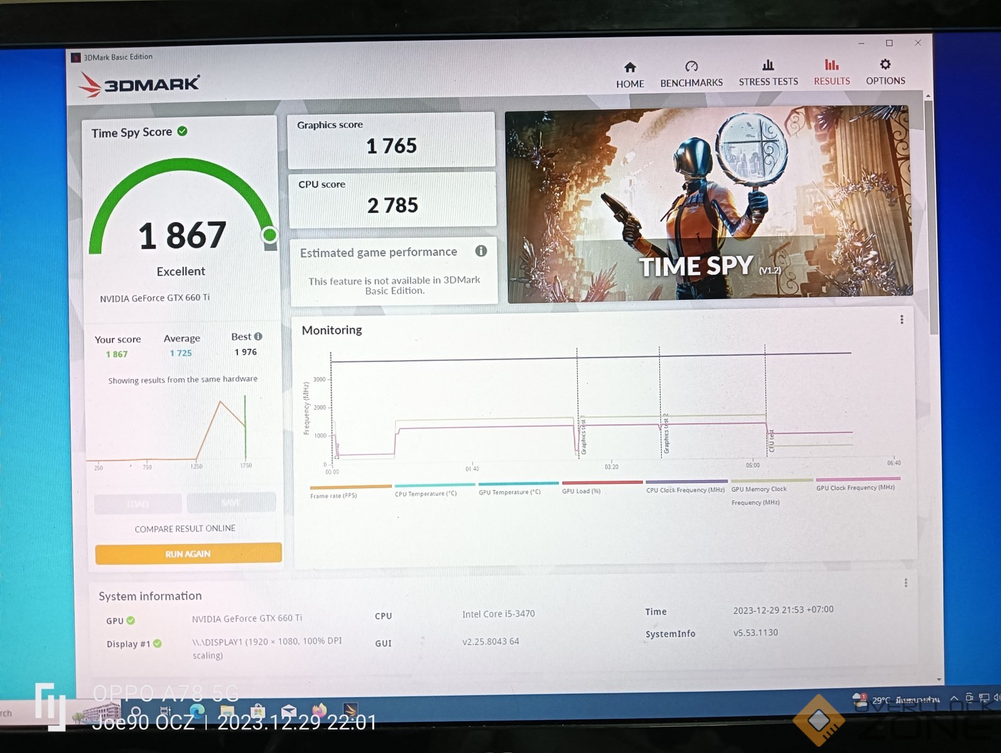Click the GUI version v2.25.8043 64
The width and height of the screenshot is (1001, 753).
490,641
